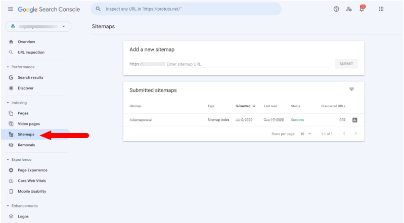Focus the Inspect any URL search field

pos(186,9)
